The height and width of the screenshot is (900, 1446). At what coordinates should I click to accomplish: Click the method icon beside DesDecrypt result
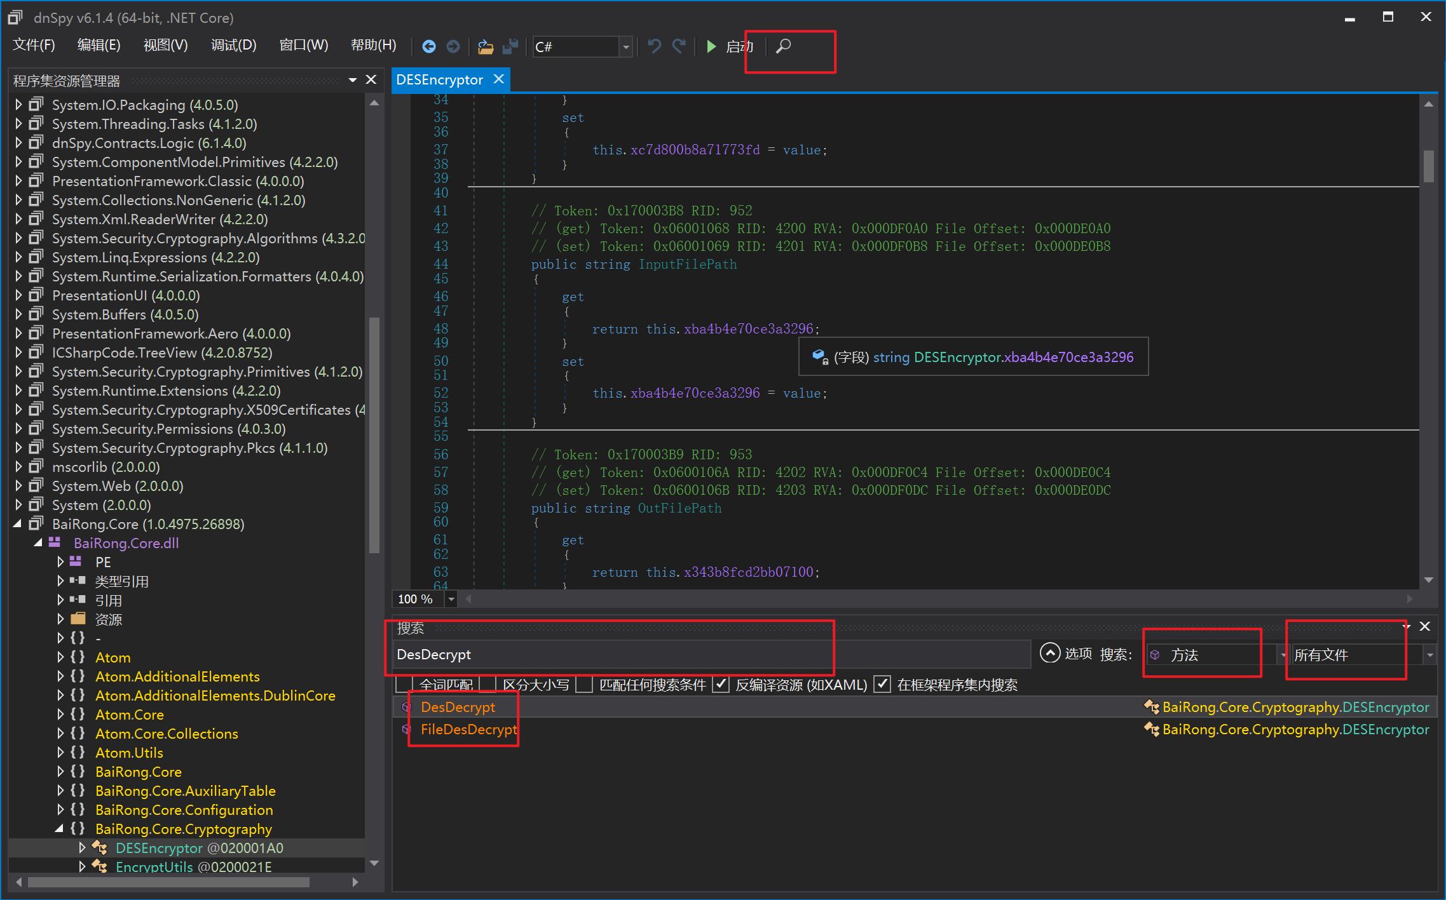point(407,707)
